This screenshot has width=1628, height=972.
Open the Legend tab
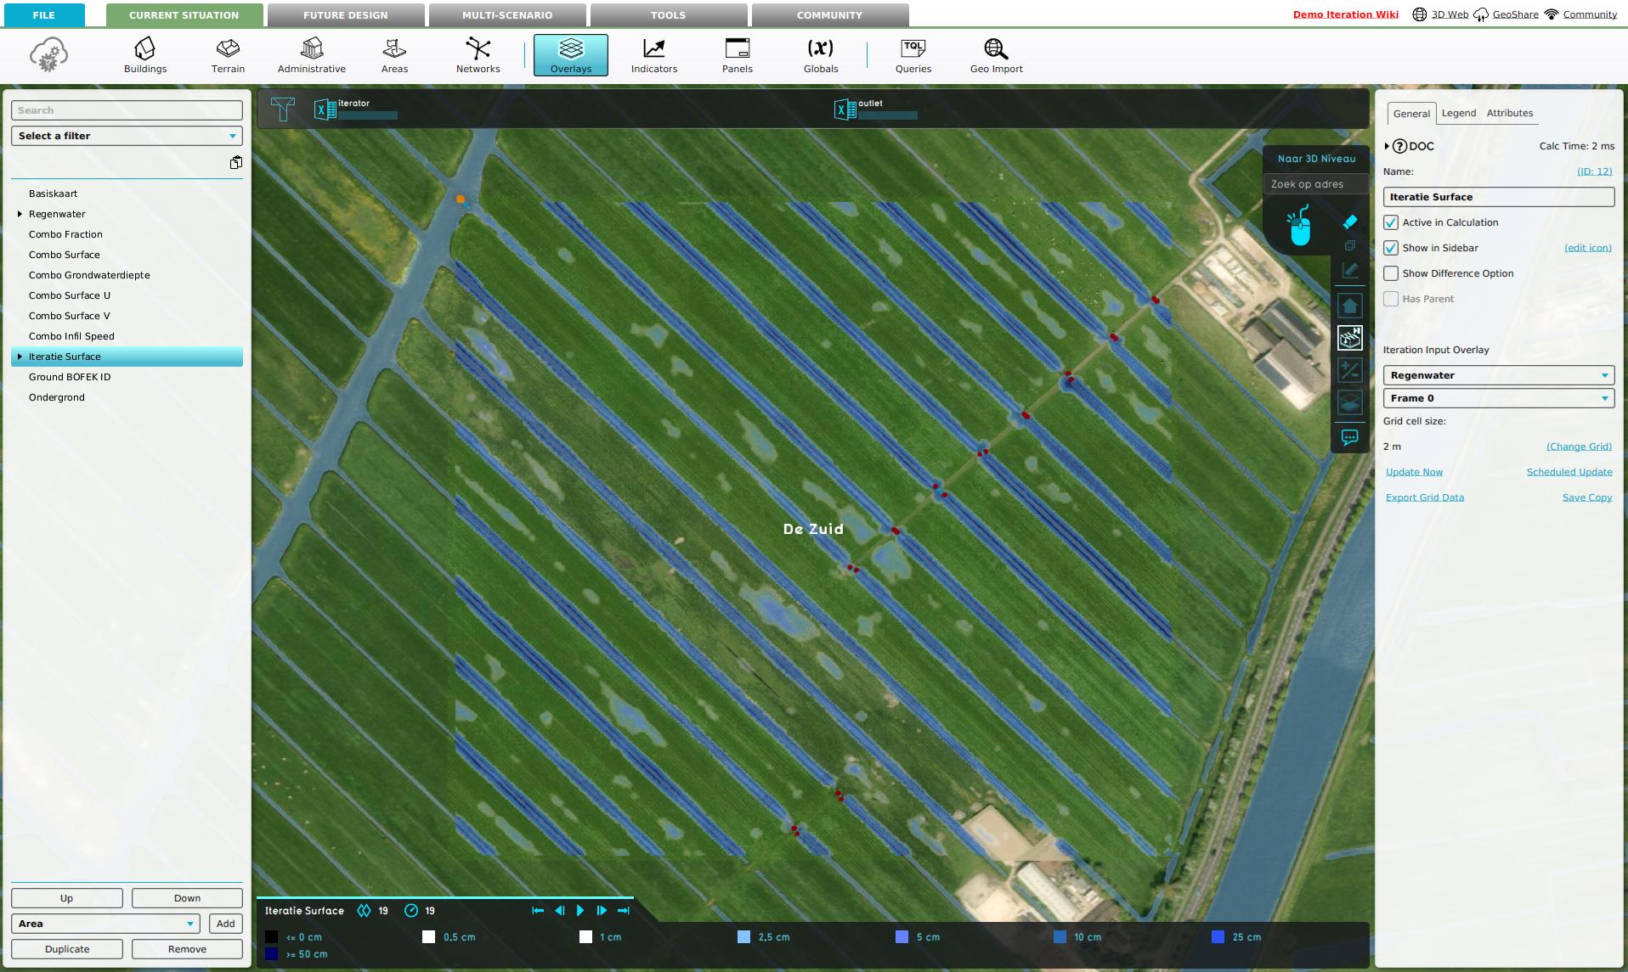point(1458,113)
